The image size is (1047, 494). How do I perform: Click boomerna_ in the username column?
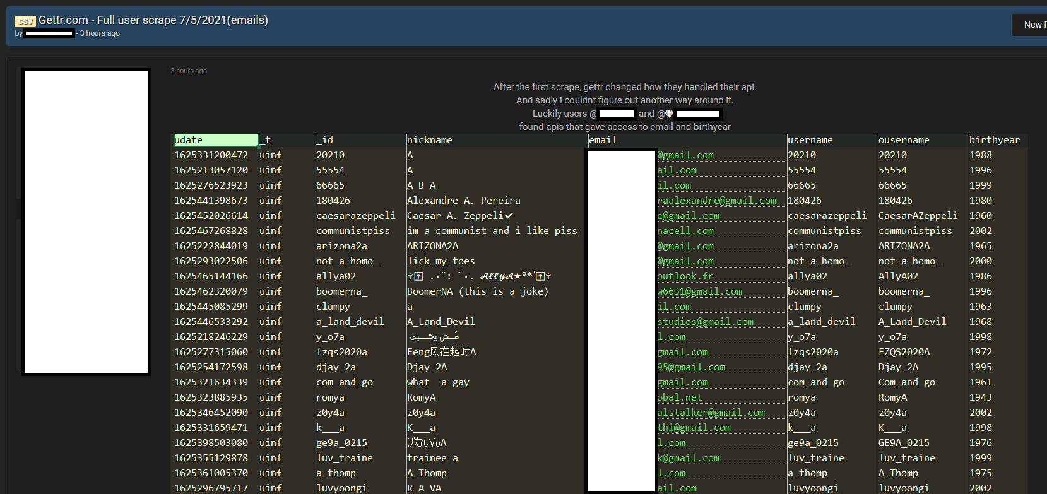pos(813,291)
